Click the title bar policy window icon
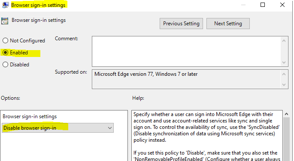 (5, 5)
